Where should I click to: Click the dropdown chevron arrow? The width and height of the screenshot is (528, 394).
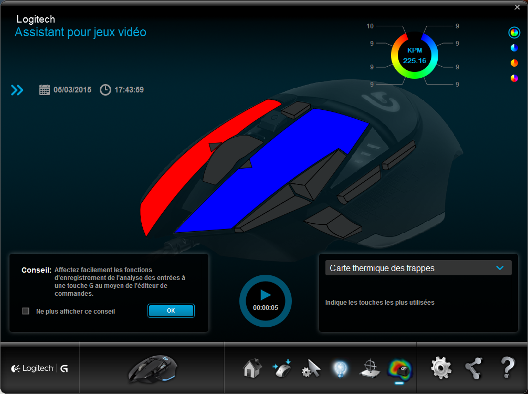tap(500, 268)
